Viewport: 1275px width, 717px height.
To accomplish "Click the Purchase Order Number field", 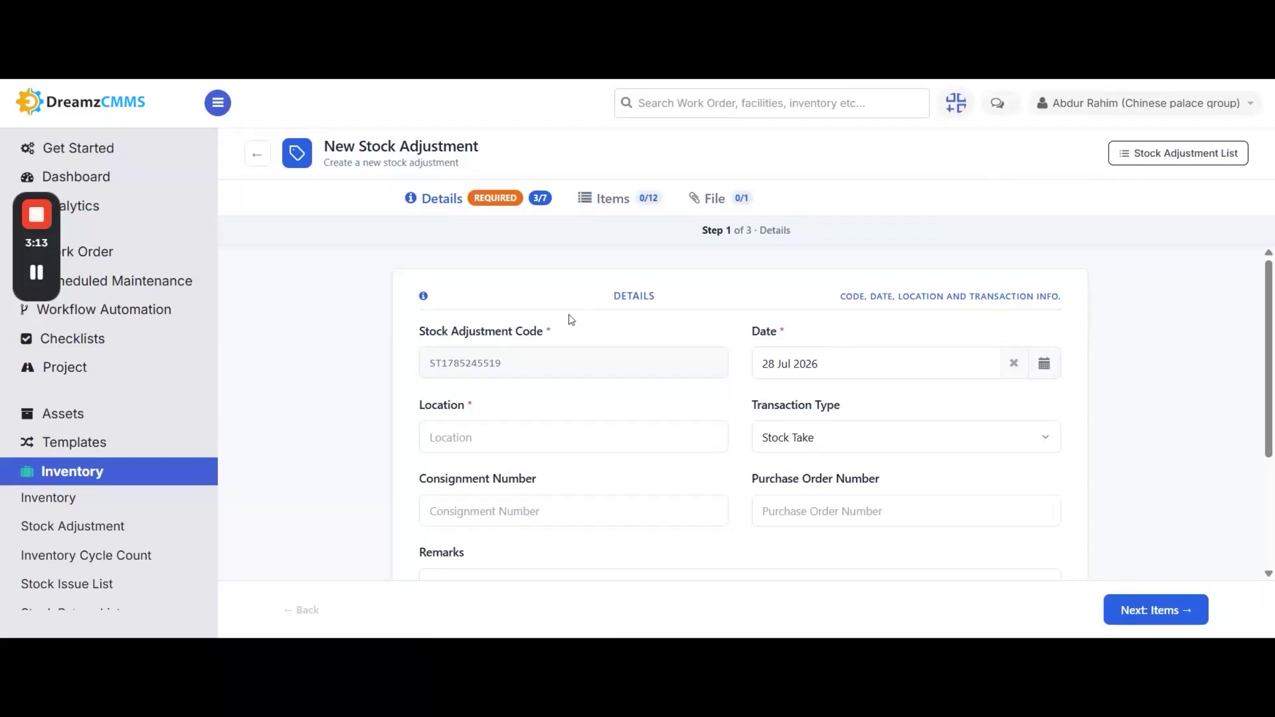I will click(906, 511).
